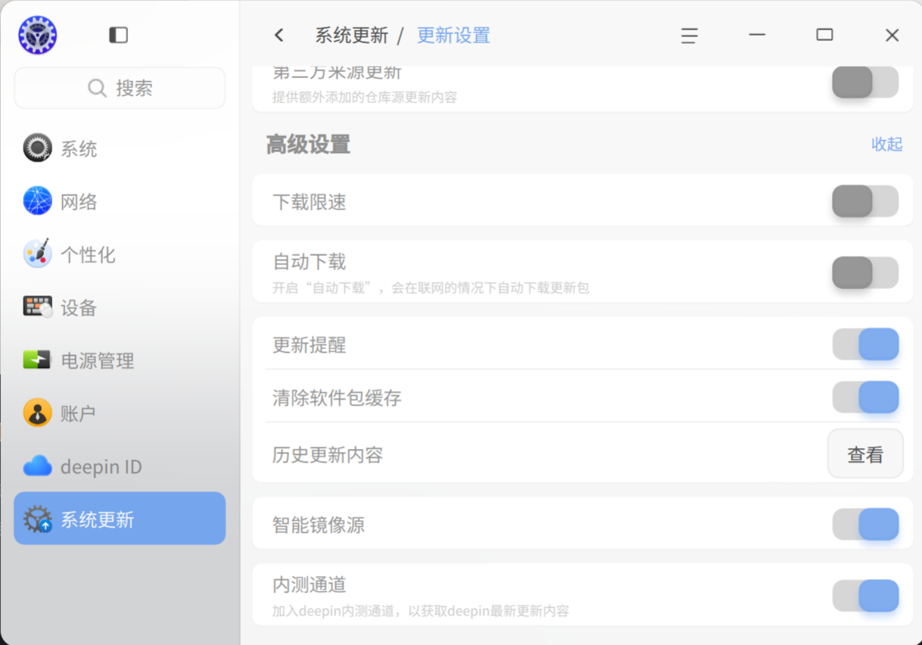Select the 电源管理 battery icon

37,360
